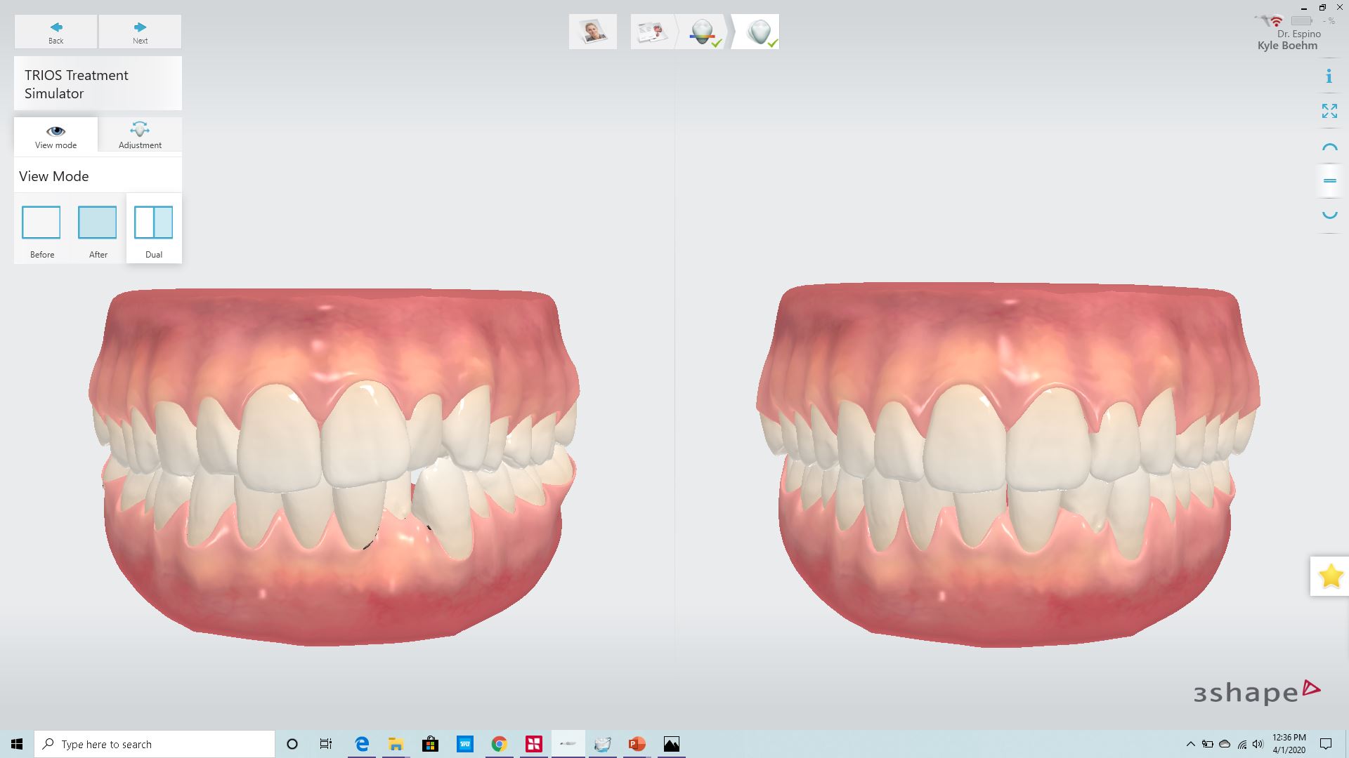Open PowerPoint from the taskbar
The width and height of the screenshot is (1349, 758).
click(x=637, y=744)
